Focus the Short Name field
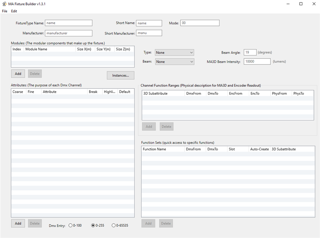This screenshot has width=320, height=238. (x=149, y=23)
